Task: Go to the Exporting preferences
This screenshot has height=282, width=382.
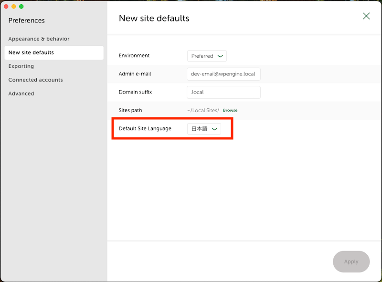Action: click(x=21, y=66)
